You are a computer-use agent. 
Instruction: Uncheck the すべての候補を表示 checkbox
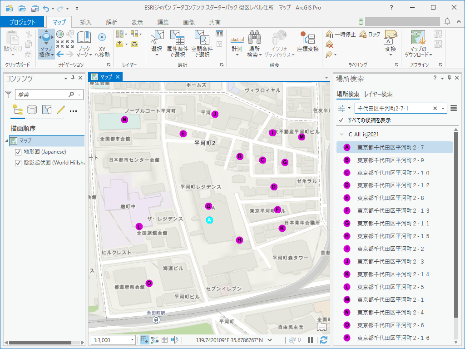click(x=341, y=120)
